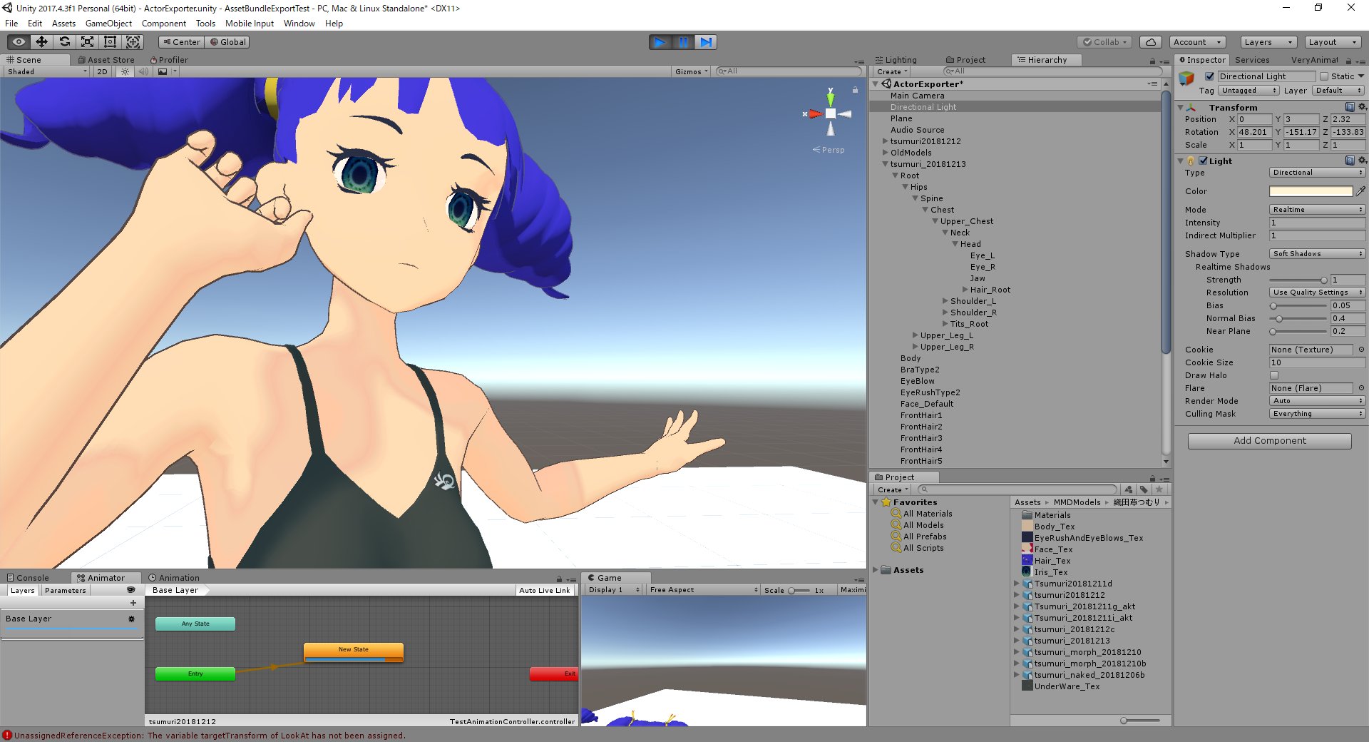Open the Flare object picker
This screenshot has width=1369, height=742.
[1361, 388]
